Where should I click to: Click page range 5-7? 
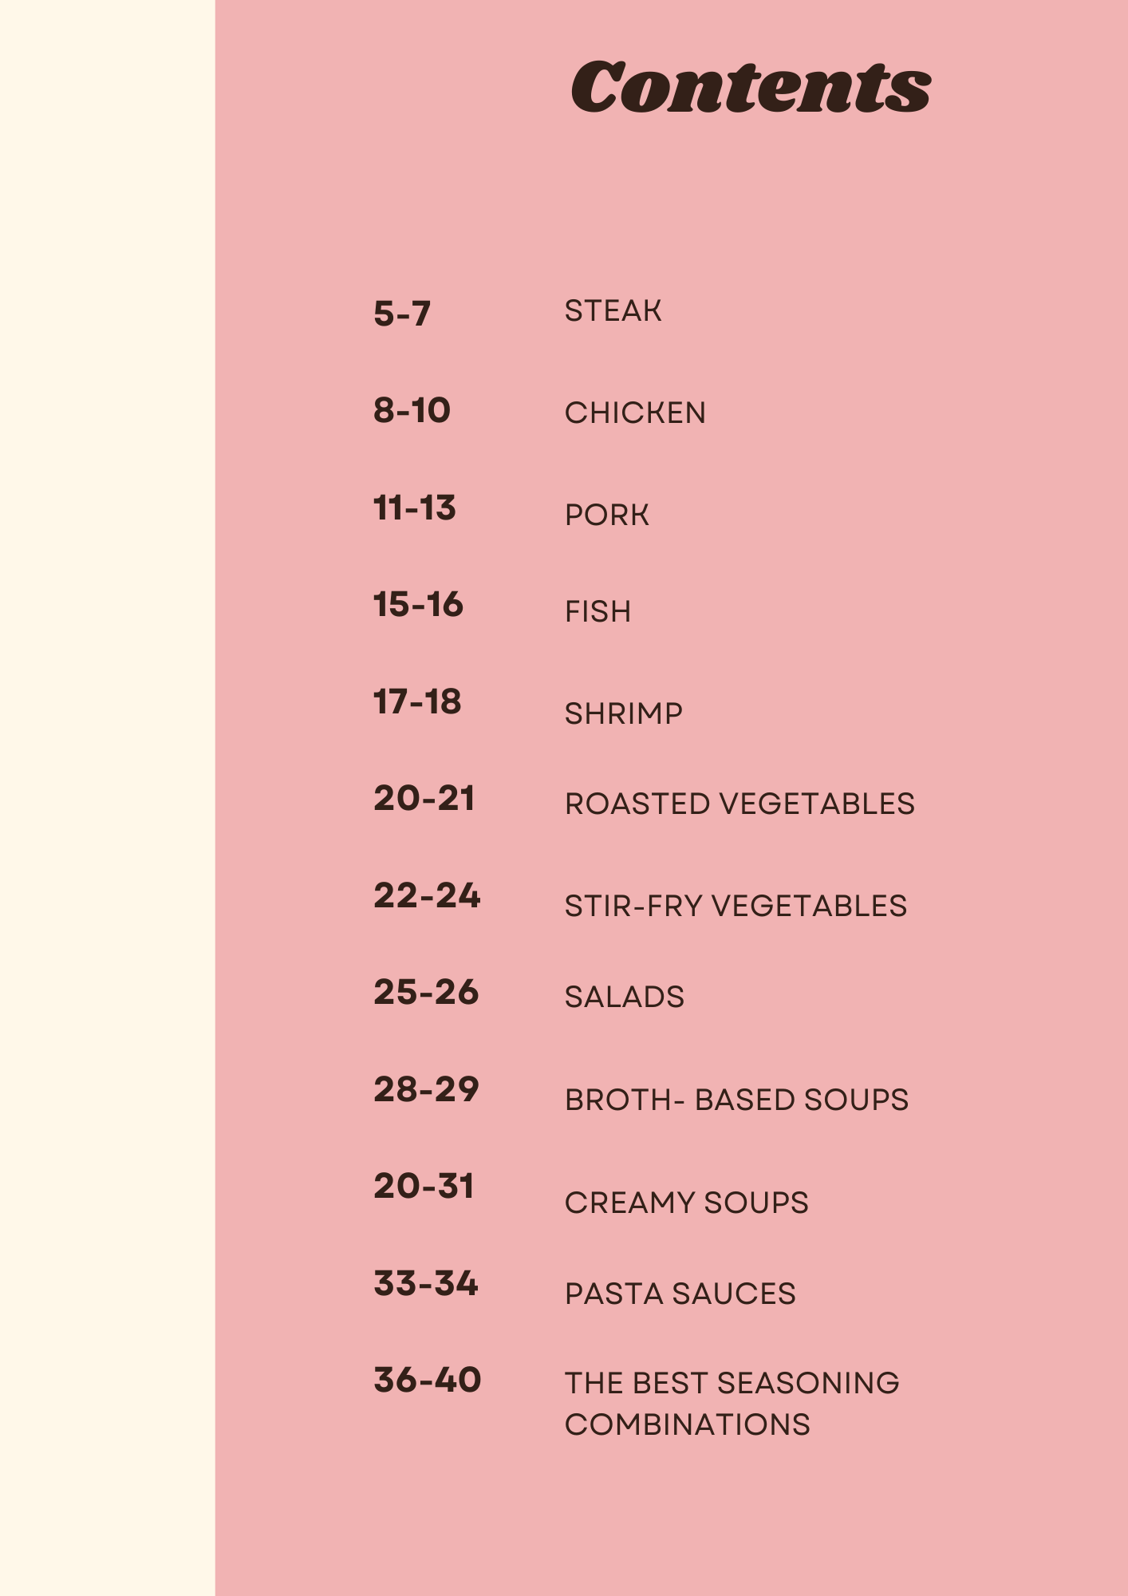pyautogui.click(x=402, y=313)
